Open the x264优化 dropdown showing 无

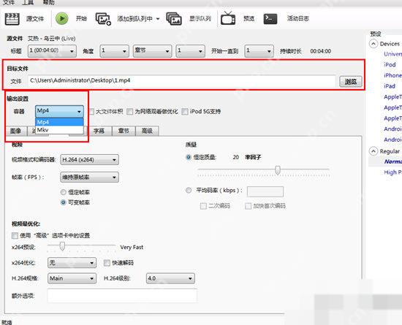point(72,263)
